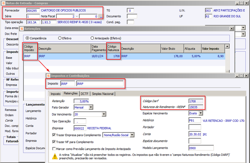Click the RECEITA FEDERAL company name

pos(99,128)
